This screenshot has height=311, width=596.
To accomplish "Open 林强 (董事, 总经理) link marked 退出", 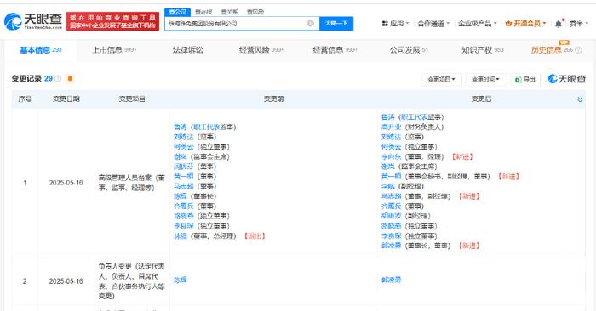I will (181, 236).
